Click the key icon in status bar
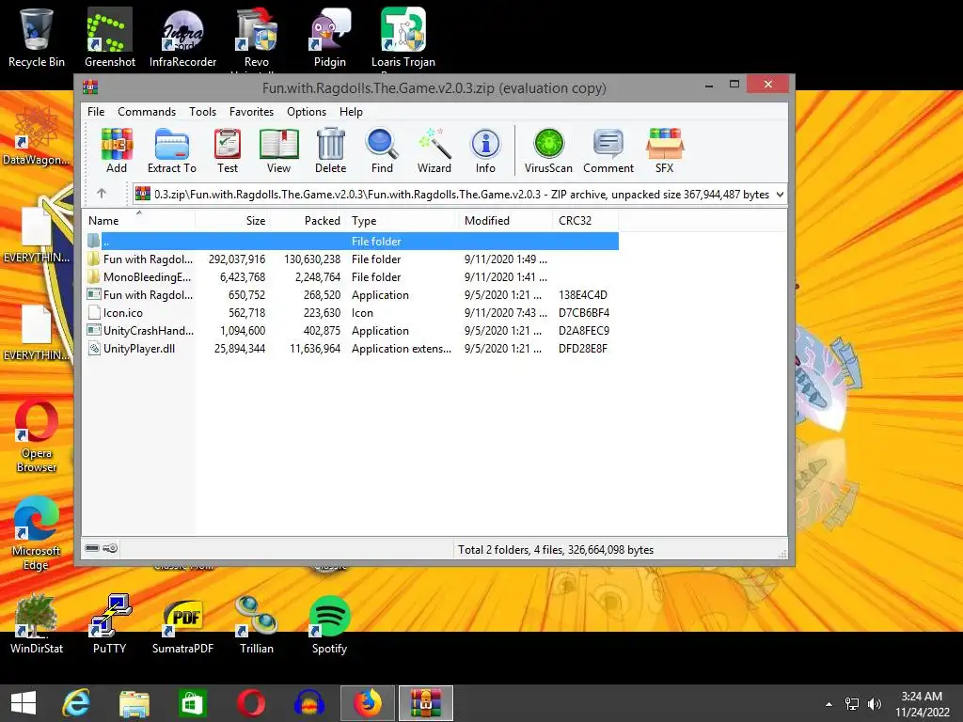 [111, 548]
